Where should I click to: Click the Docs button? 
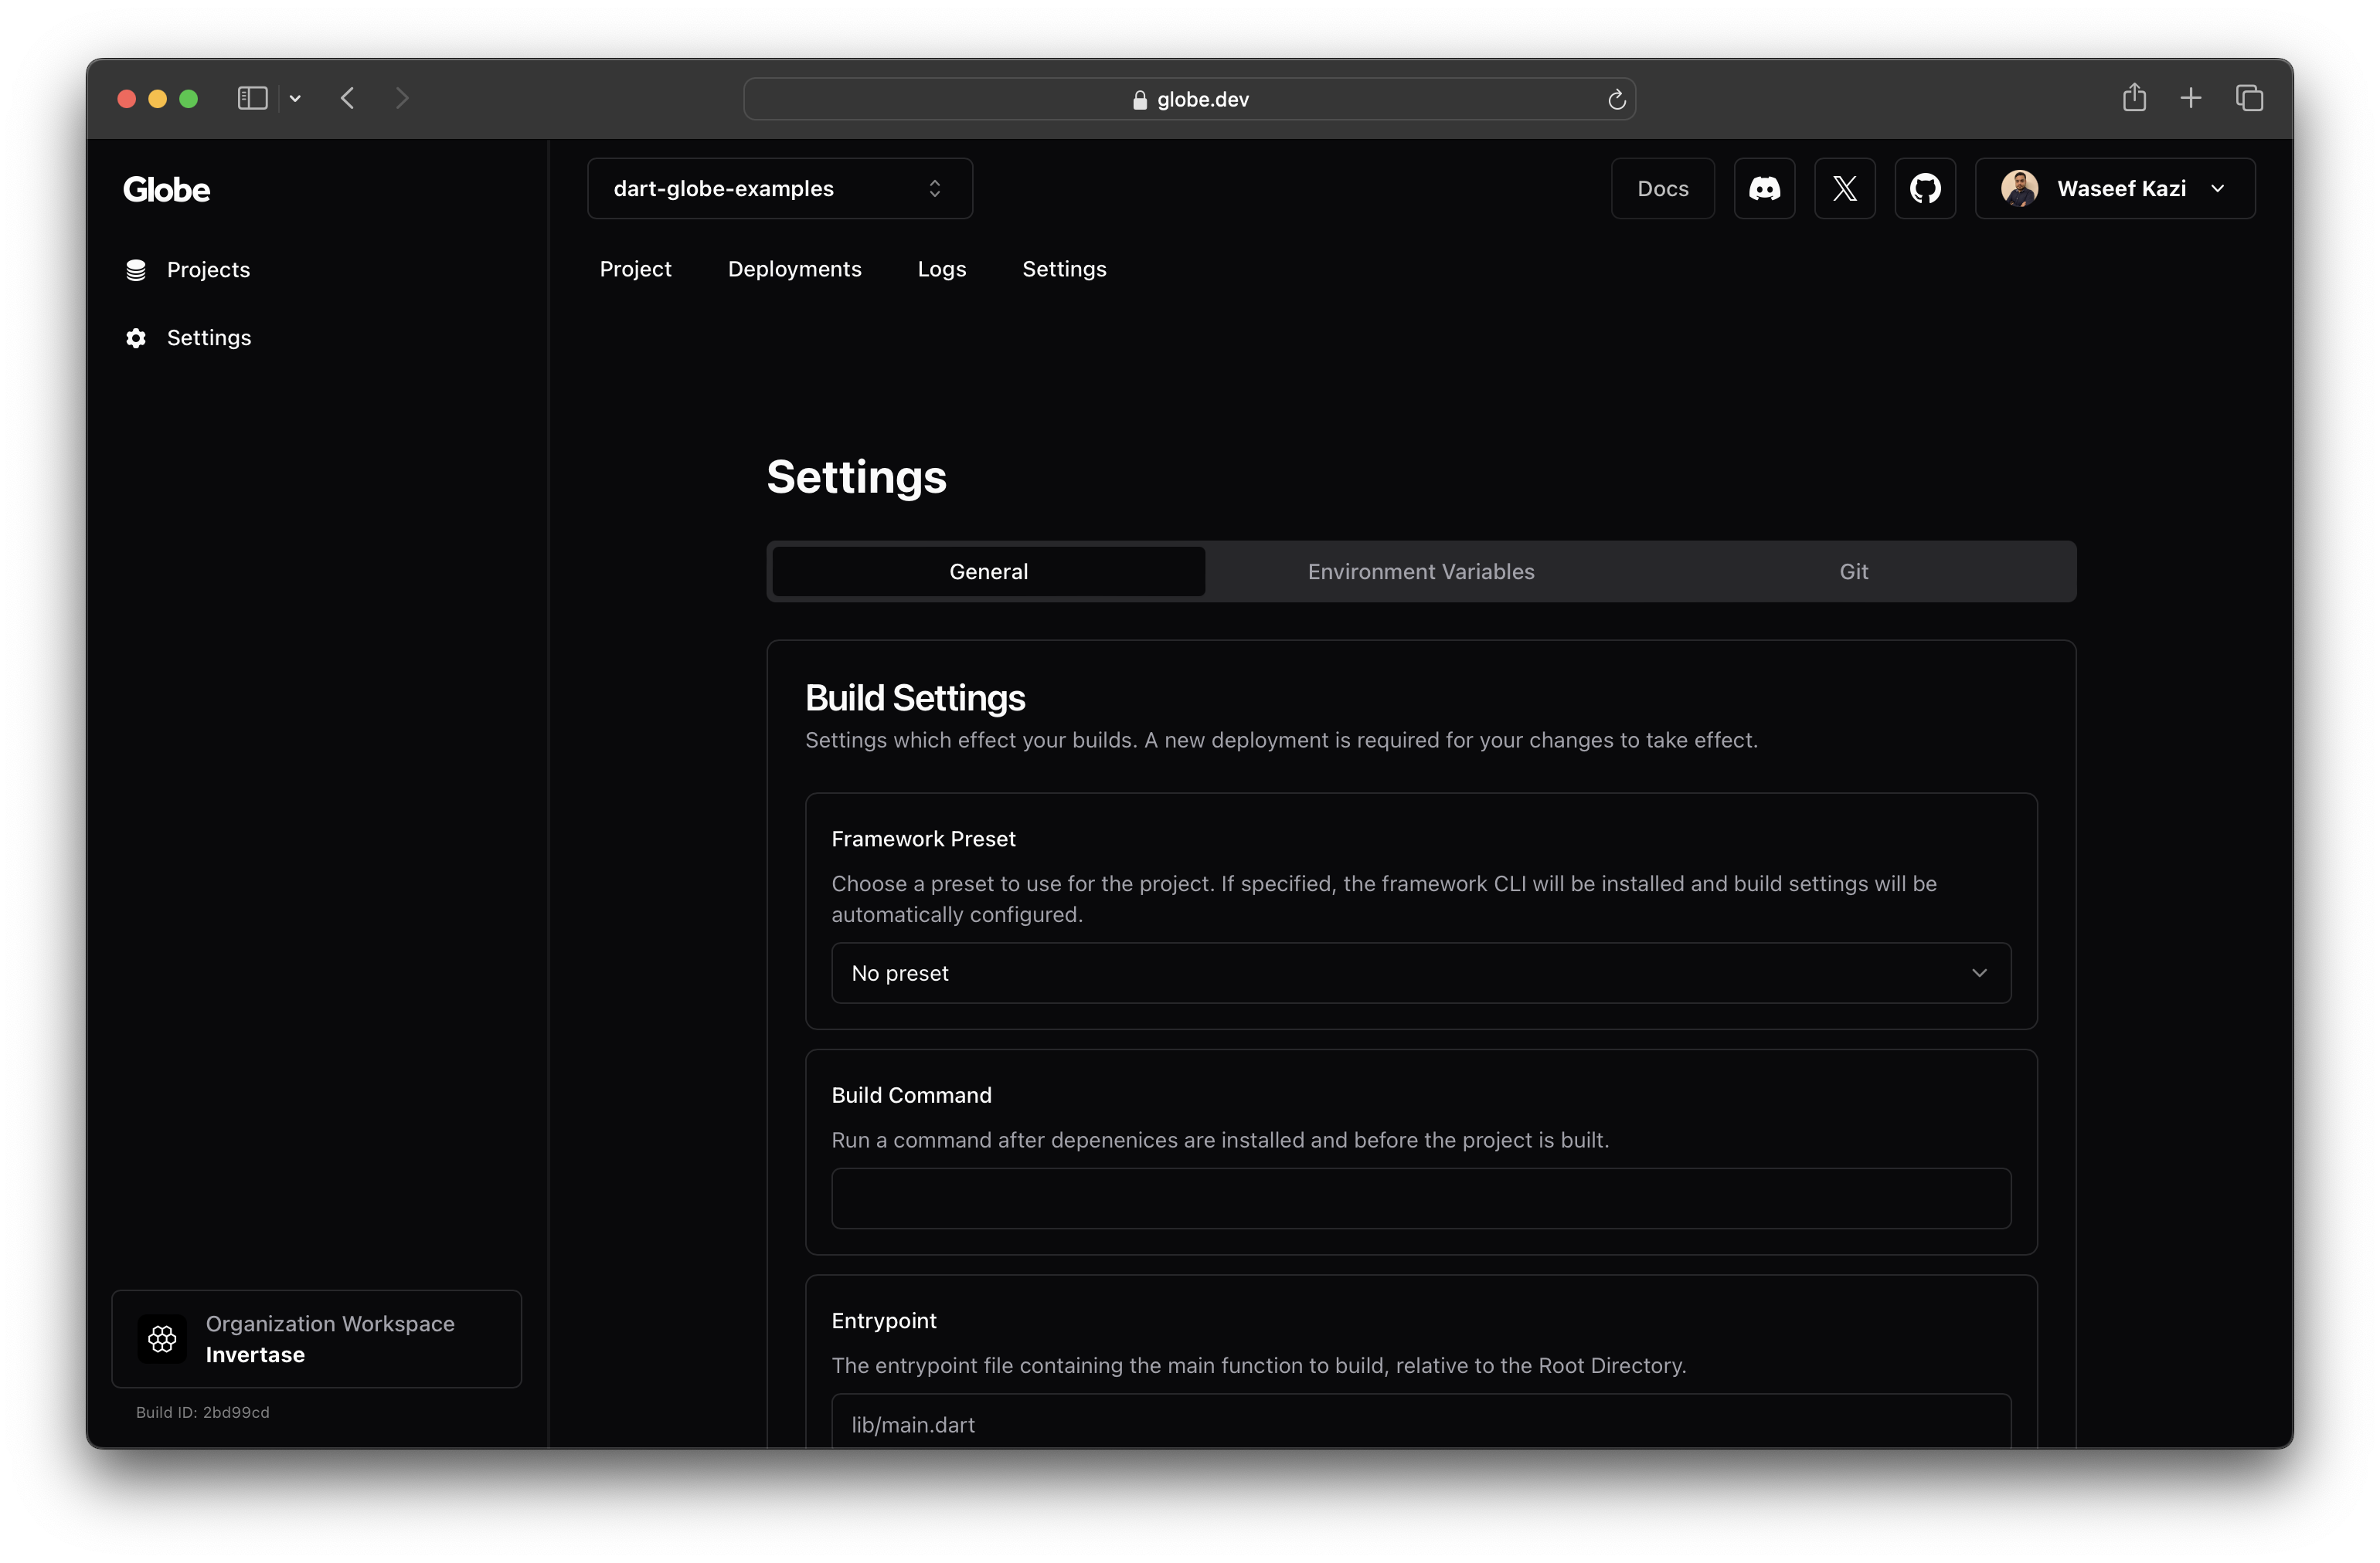(1662, 188)
